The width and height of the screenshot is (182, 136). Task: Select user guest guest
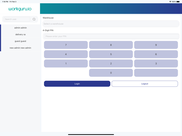tap(21, 41)
